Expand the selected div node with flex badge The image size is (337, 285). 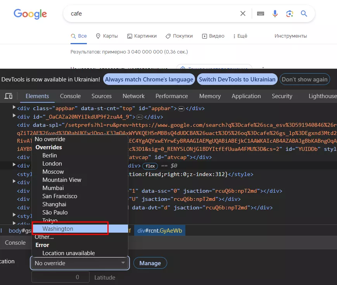point(14,165)
